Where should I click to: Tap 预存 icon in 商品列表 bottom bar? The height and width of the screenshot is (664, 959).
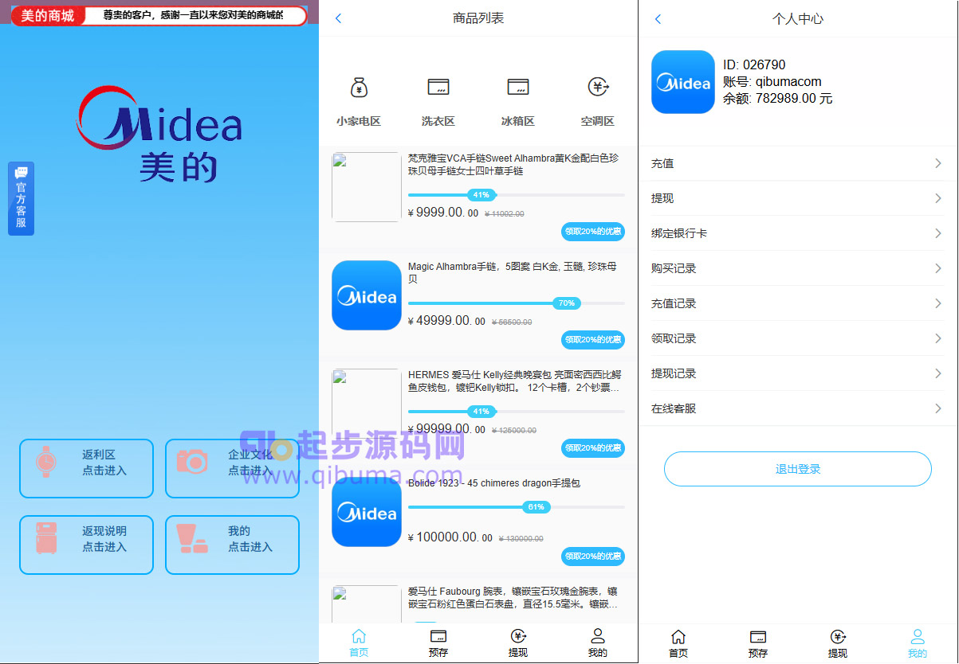pos(438,636)
